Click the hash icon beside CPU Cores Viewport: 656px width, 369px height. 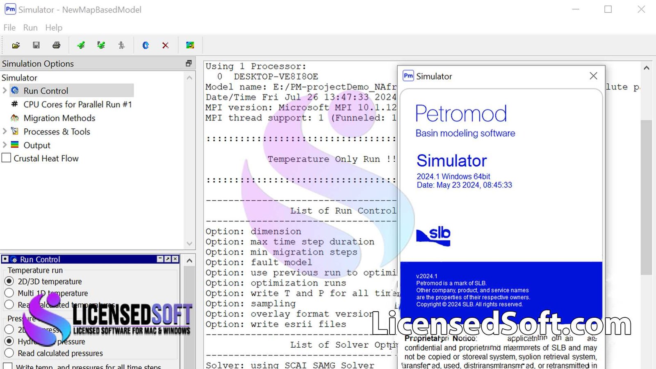click(15, 104)
